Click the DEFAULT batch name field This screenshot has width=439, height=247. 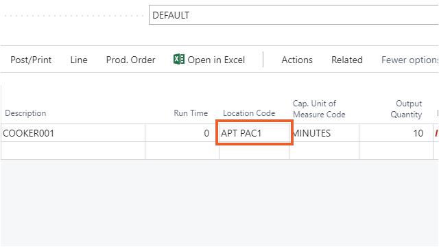(x=294, y=15)
